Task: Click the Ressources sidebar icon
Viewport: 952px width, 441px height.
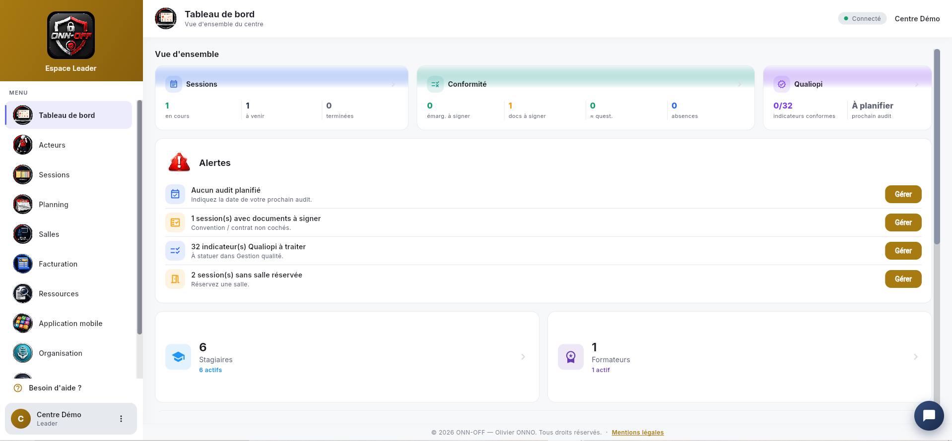Action: click(x=23, y=293)
